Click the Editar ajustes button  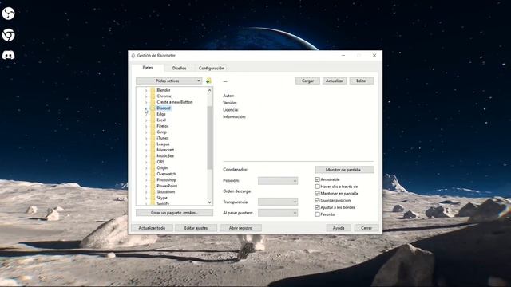[x=196, y=228]
